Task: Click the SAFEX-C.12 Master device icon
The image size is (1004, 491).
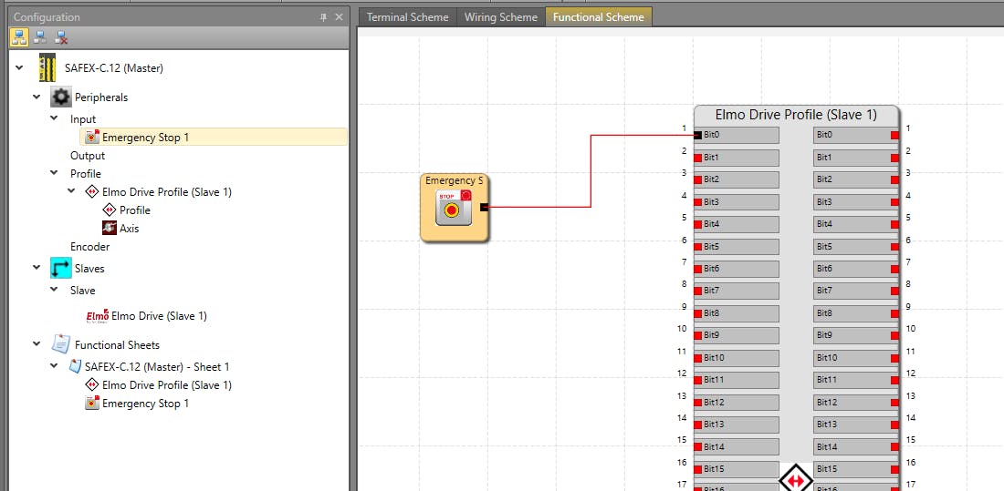Action: (x=47, y=67)
